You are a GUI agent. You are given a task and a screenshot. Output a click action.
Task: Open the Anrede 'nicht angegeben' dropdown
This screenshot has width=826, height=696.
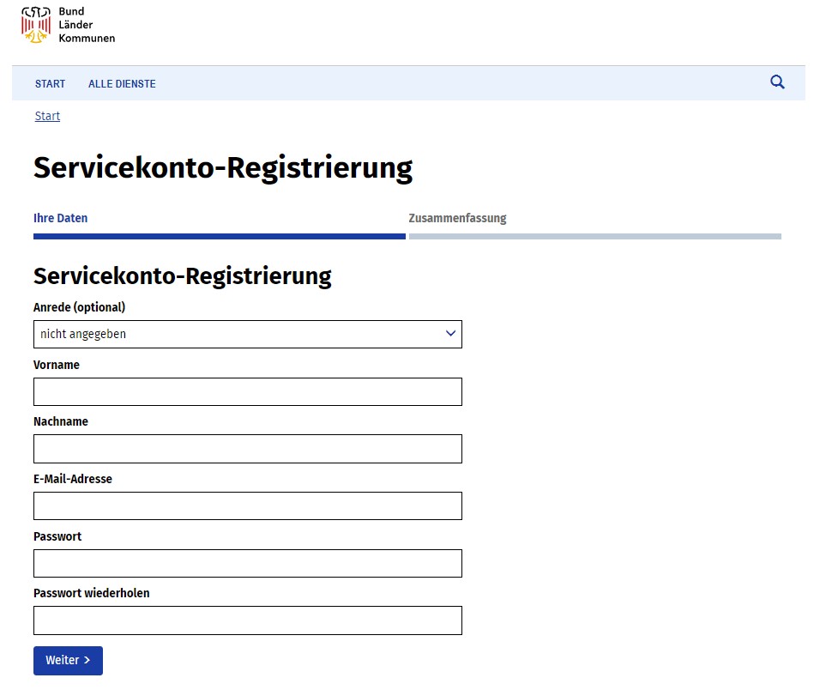click(x=248, y=334)
